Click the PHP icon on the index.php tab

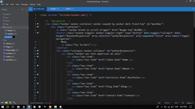[x=35, y=9]
